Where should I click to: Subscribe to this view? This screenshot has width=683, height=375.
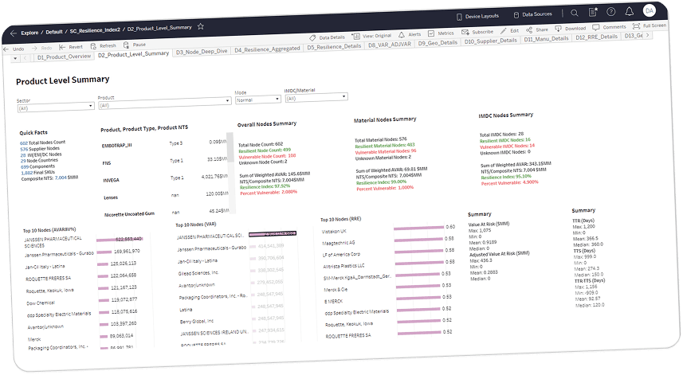tap(477, 32)
